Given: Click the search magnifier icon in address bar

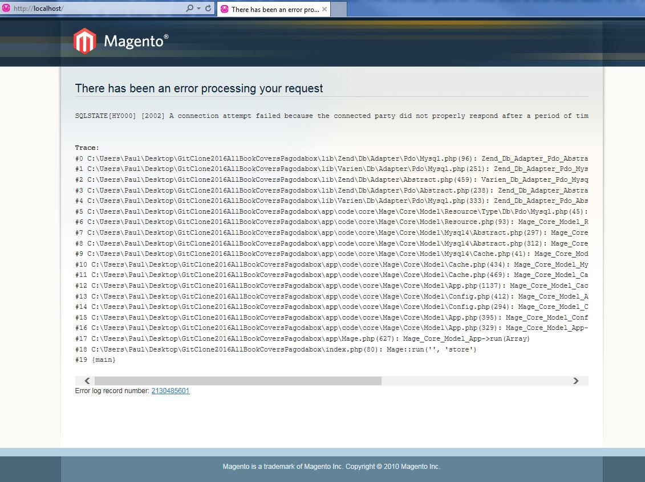Looking at the screenshot, I should (189, 8).
